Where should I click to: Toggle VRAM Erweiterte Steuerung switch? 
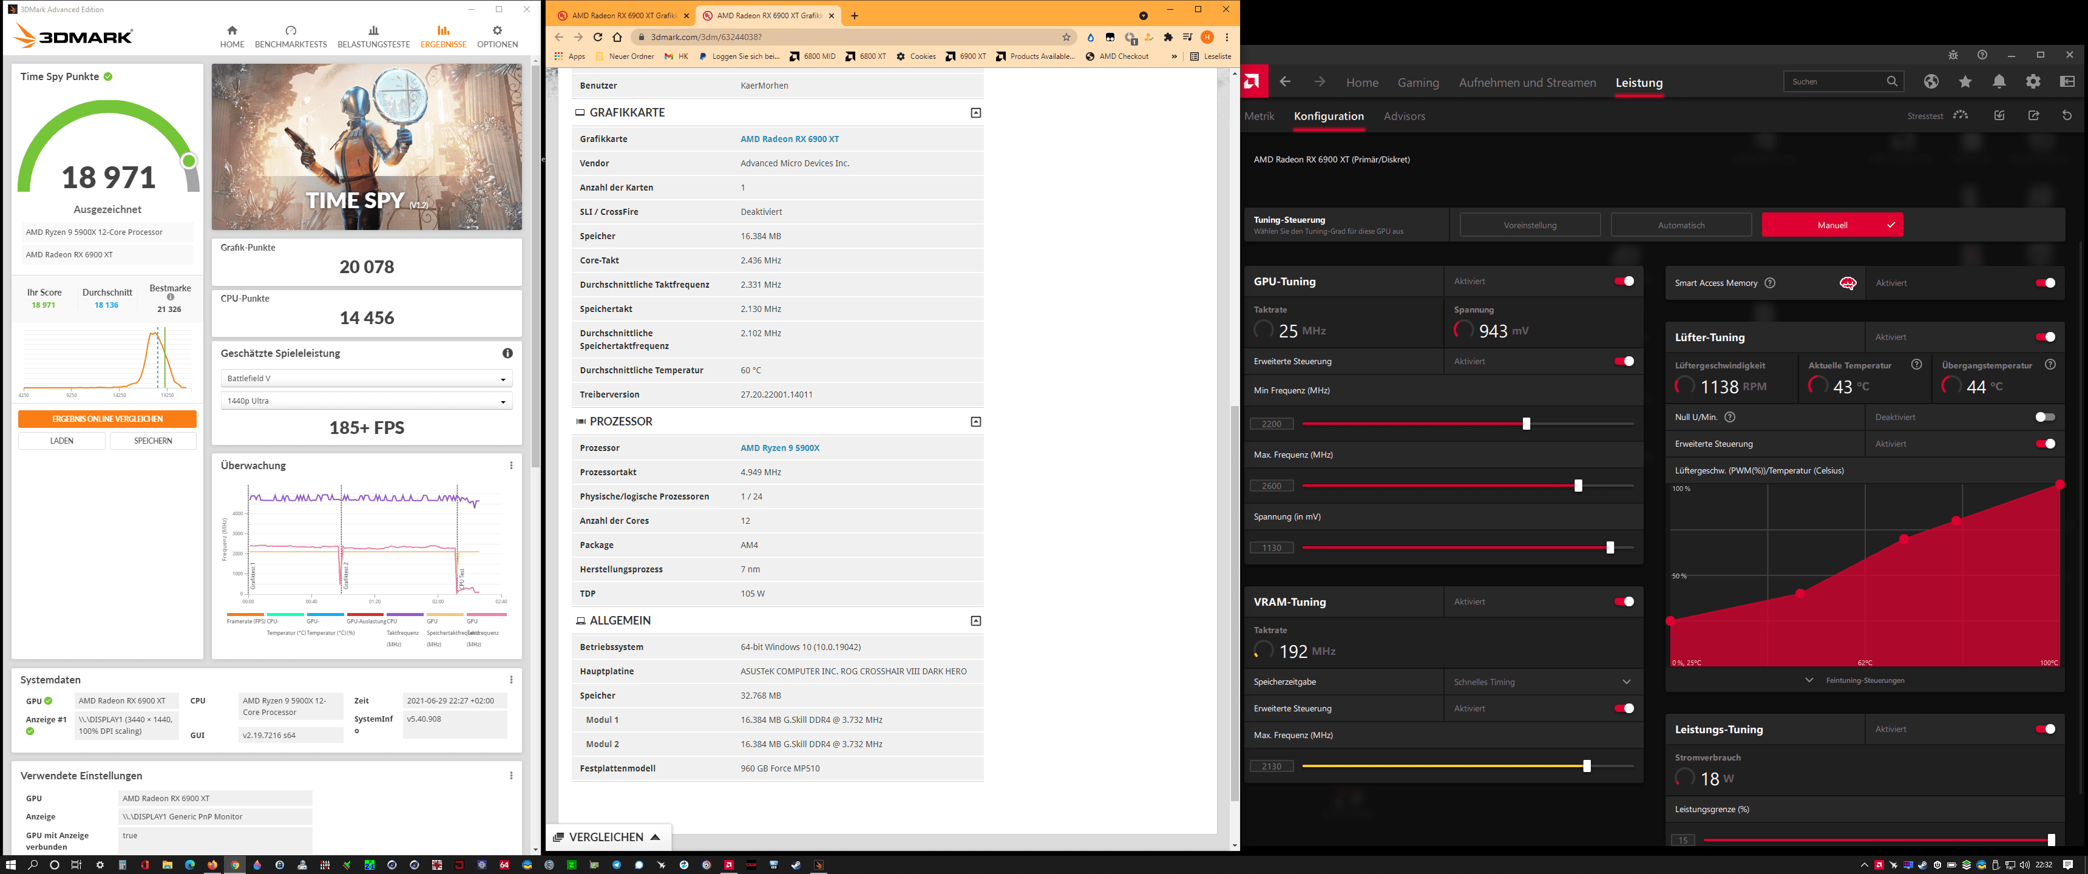pyautogui.click(x=1624, y=708)
